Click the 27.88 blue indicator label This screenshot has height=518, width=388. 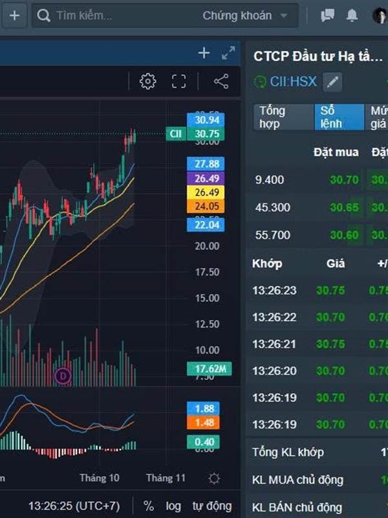(206, 164)
